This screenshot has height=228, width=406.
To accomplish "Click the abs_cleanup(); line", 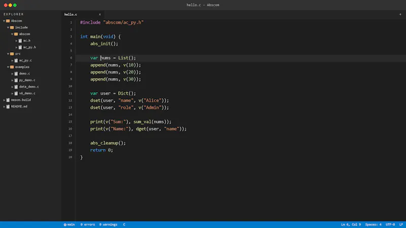I will (108, 143).
